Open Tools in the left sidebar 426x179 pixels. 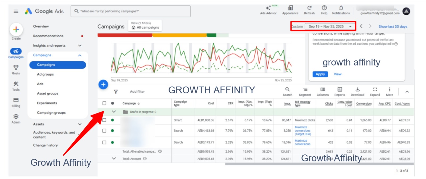[16, 84]
